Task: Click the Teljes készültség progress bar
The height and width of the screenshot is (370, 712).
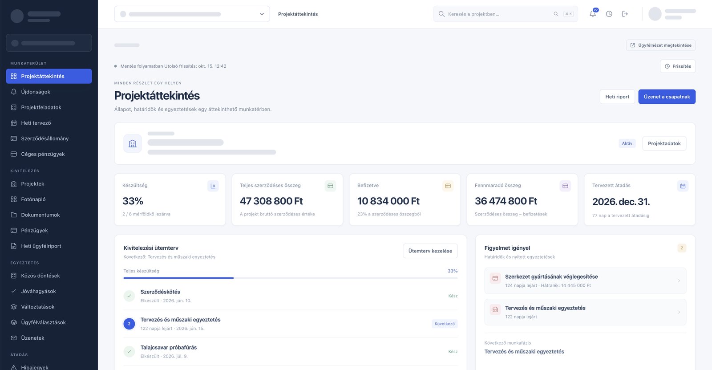Action: [x=291, y=278]
